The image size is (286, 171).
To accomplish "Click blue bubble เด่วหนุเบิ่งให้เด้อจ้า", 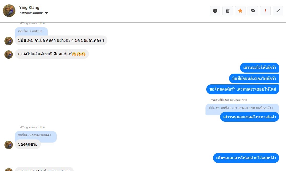I will [x=260, y=68].
